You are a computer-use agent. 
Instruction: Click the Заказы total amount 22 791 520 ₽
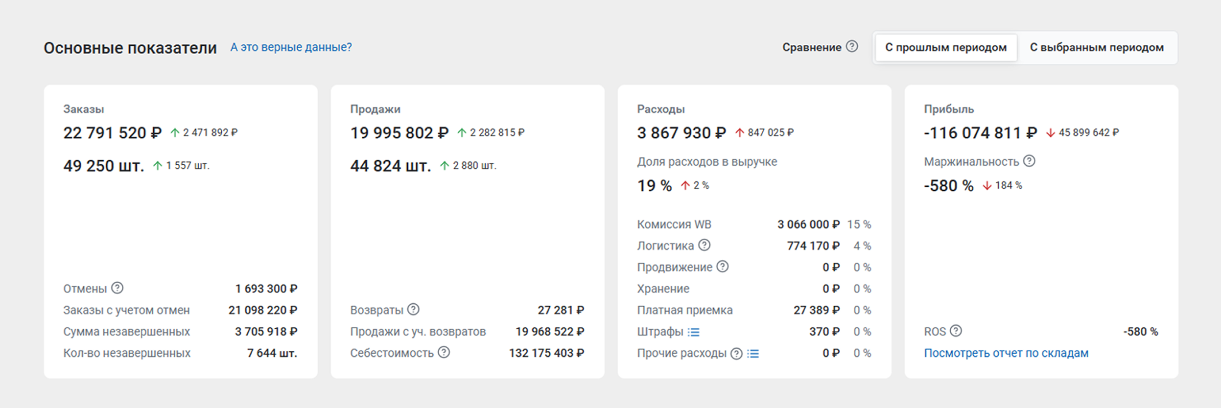pos(112,133)
